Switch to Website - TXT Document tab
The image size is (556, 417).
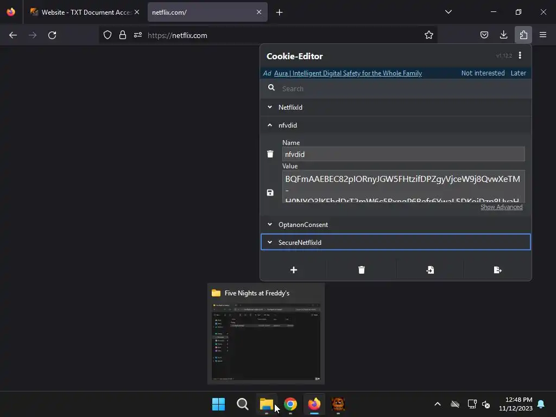coord(84,12)
